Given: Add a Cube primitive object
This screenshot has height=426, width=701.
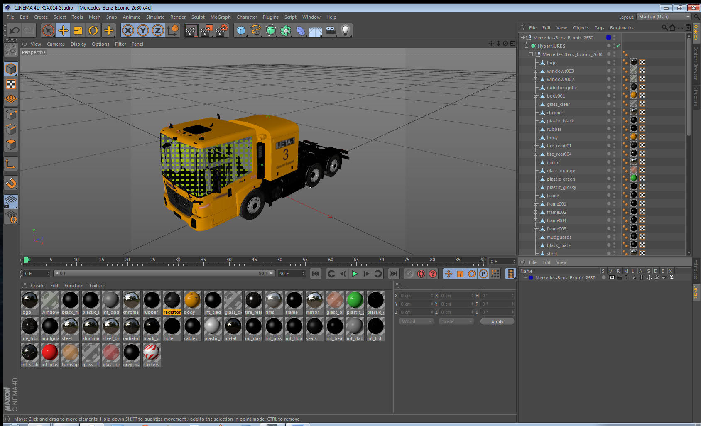Looking at the screenshot, I should tap(241, 30).
